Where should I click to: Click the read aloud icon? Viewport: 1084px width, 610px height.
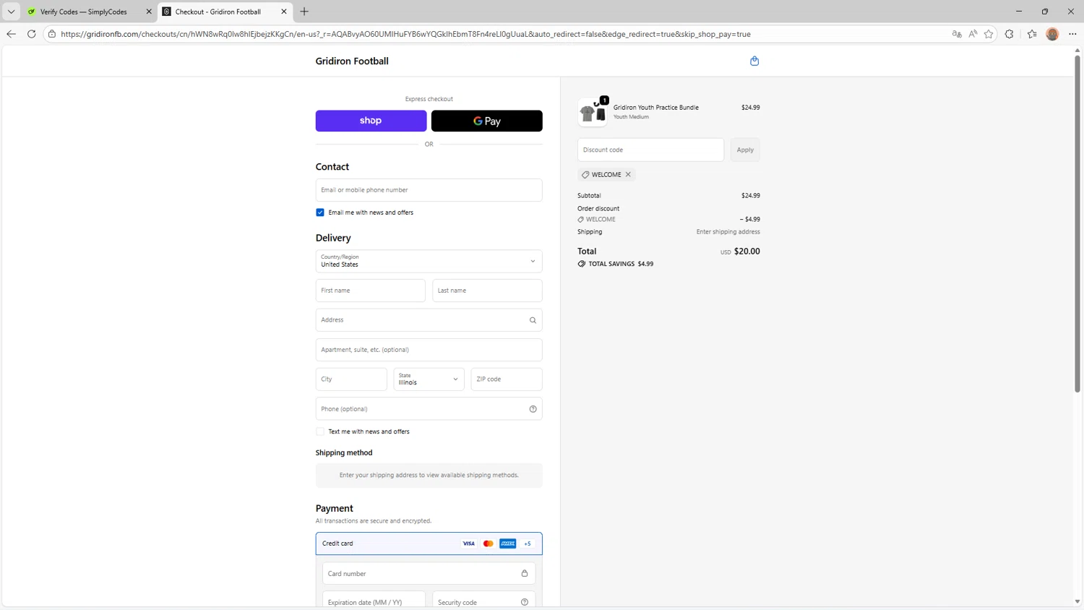tap(973, 34)
